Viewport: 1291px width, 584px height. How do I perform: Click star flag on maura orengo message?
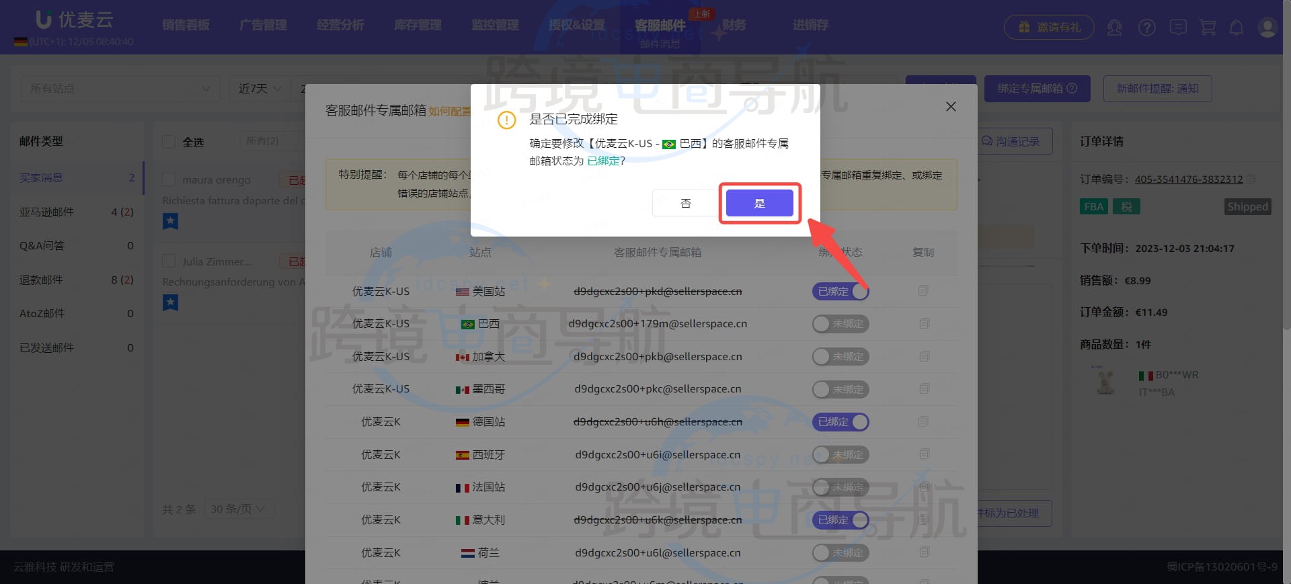170,221
